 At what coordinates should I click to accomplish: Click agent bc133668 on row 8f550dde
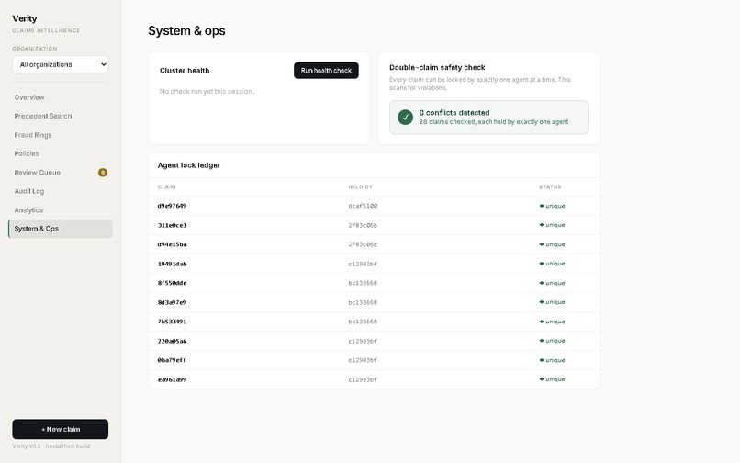click(x=363, y=283)
